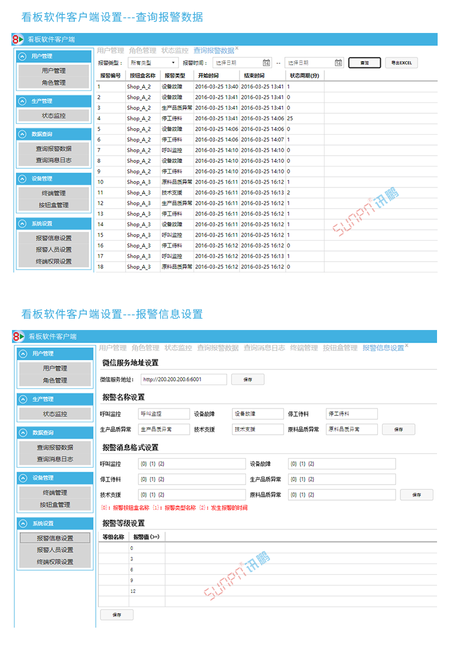Switch to the 查询消息日志 tab in the tab bar
This screenshot has width=449, height=648.
click(x=264, y=348)
